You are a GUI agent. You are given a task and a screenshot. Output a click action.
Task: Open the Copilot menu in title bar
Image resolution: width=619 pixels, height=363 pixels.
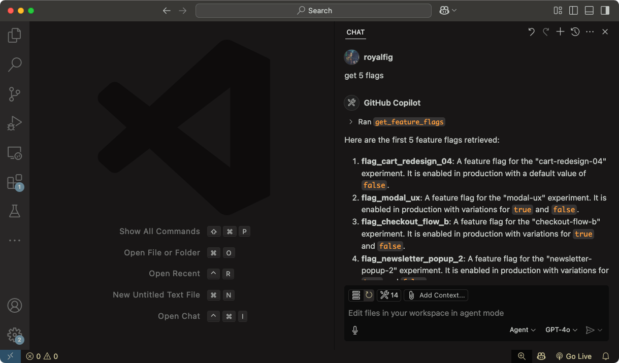448,11
